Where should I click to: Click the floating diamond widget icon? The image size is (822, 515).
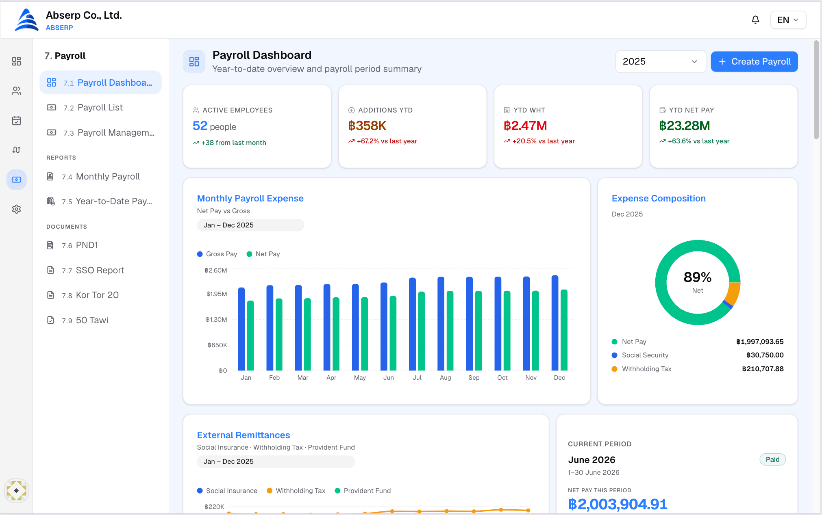(16, 491)
